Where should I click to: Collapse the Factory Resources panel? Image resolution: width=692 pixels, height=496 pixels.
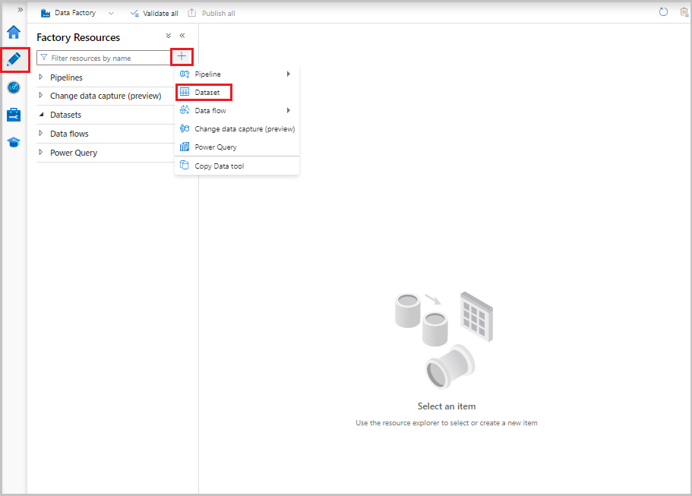pos(182,36)
